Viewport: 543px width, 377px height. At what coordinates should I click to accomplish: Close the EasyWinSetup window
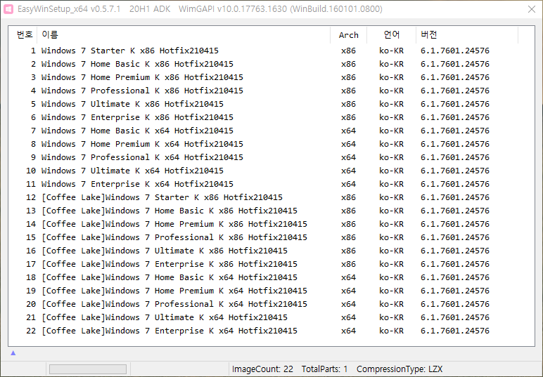(x=532, y=9)
